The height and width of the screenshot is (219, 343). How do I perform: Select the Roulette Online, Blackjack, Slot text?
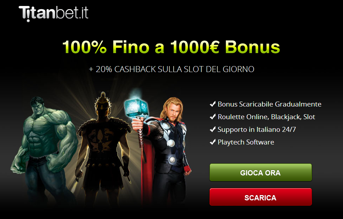click(x=266, y=117)
